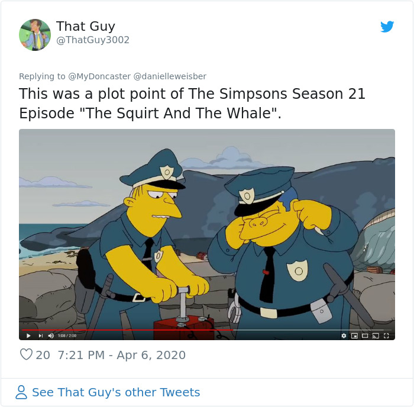414x407 pixels.
Task: Open the @MyDoncaster mention
Action: point(99,76)
